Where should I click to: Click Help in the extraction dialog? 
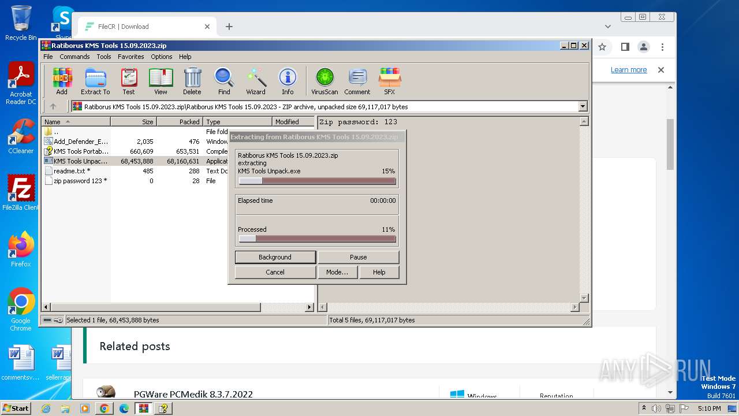click(x=379, y=272)
